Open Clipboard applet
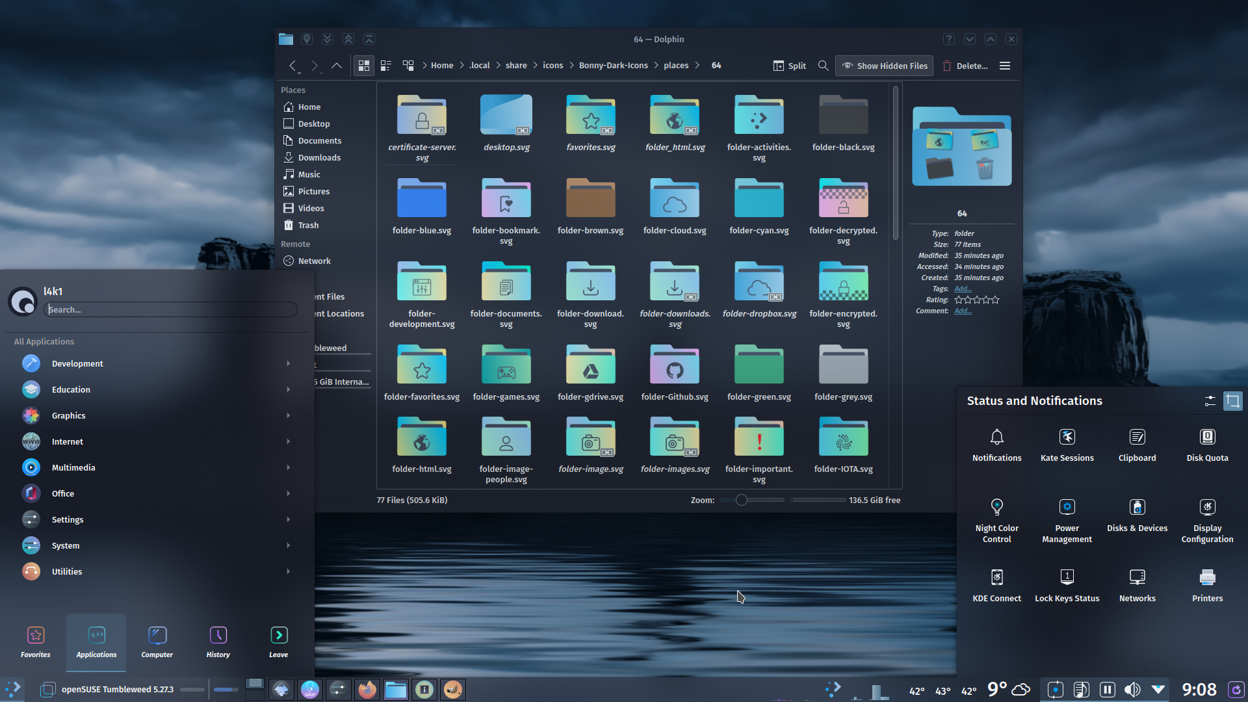 pos(1137,445)
